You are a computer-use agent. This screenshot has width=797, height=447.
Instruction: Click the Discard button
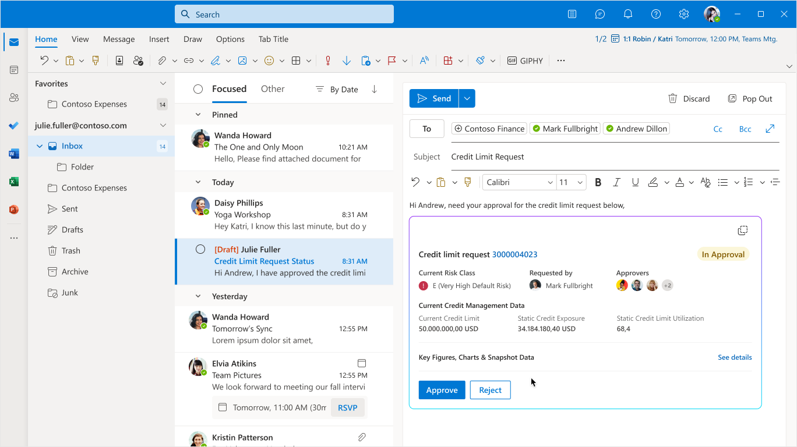tap(689, 98)
